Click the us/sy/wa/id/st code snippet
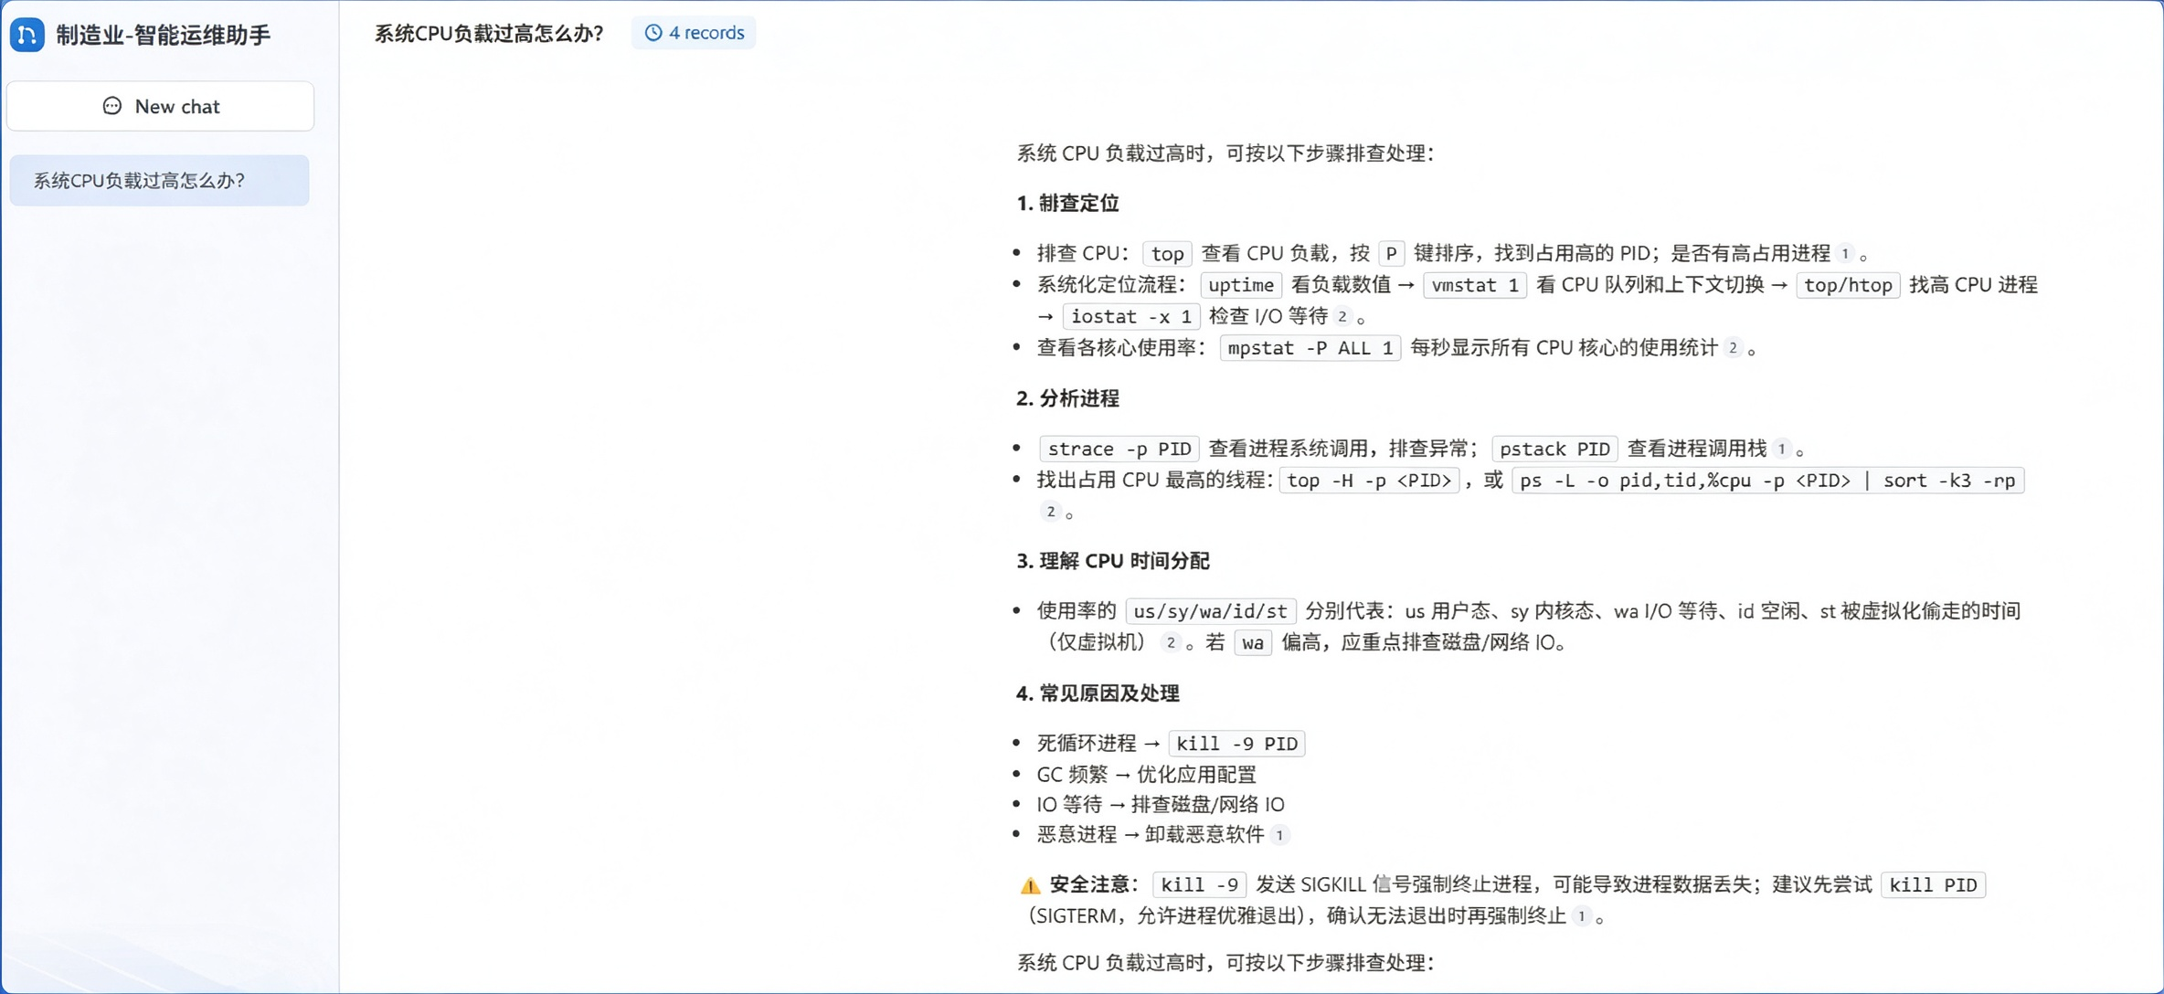Image resolution: width=2164 pixels, height=994 pixels. [1211, 611]
